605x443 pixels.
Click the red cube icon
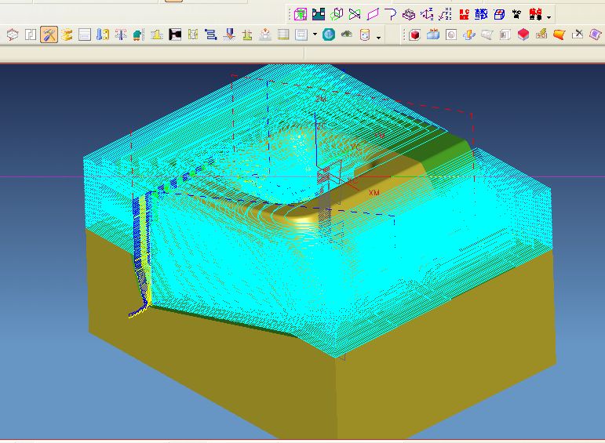point(415,35)
